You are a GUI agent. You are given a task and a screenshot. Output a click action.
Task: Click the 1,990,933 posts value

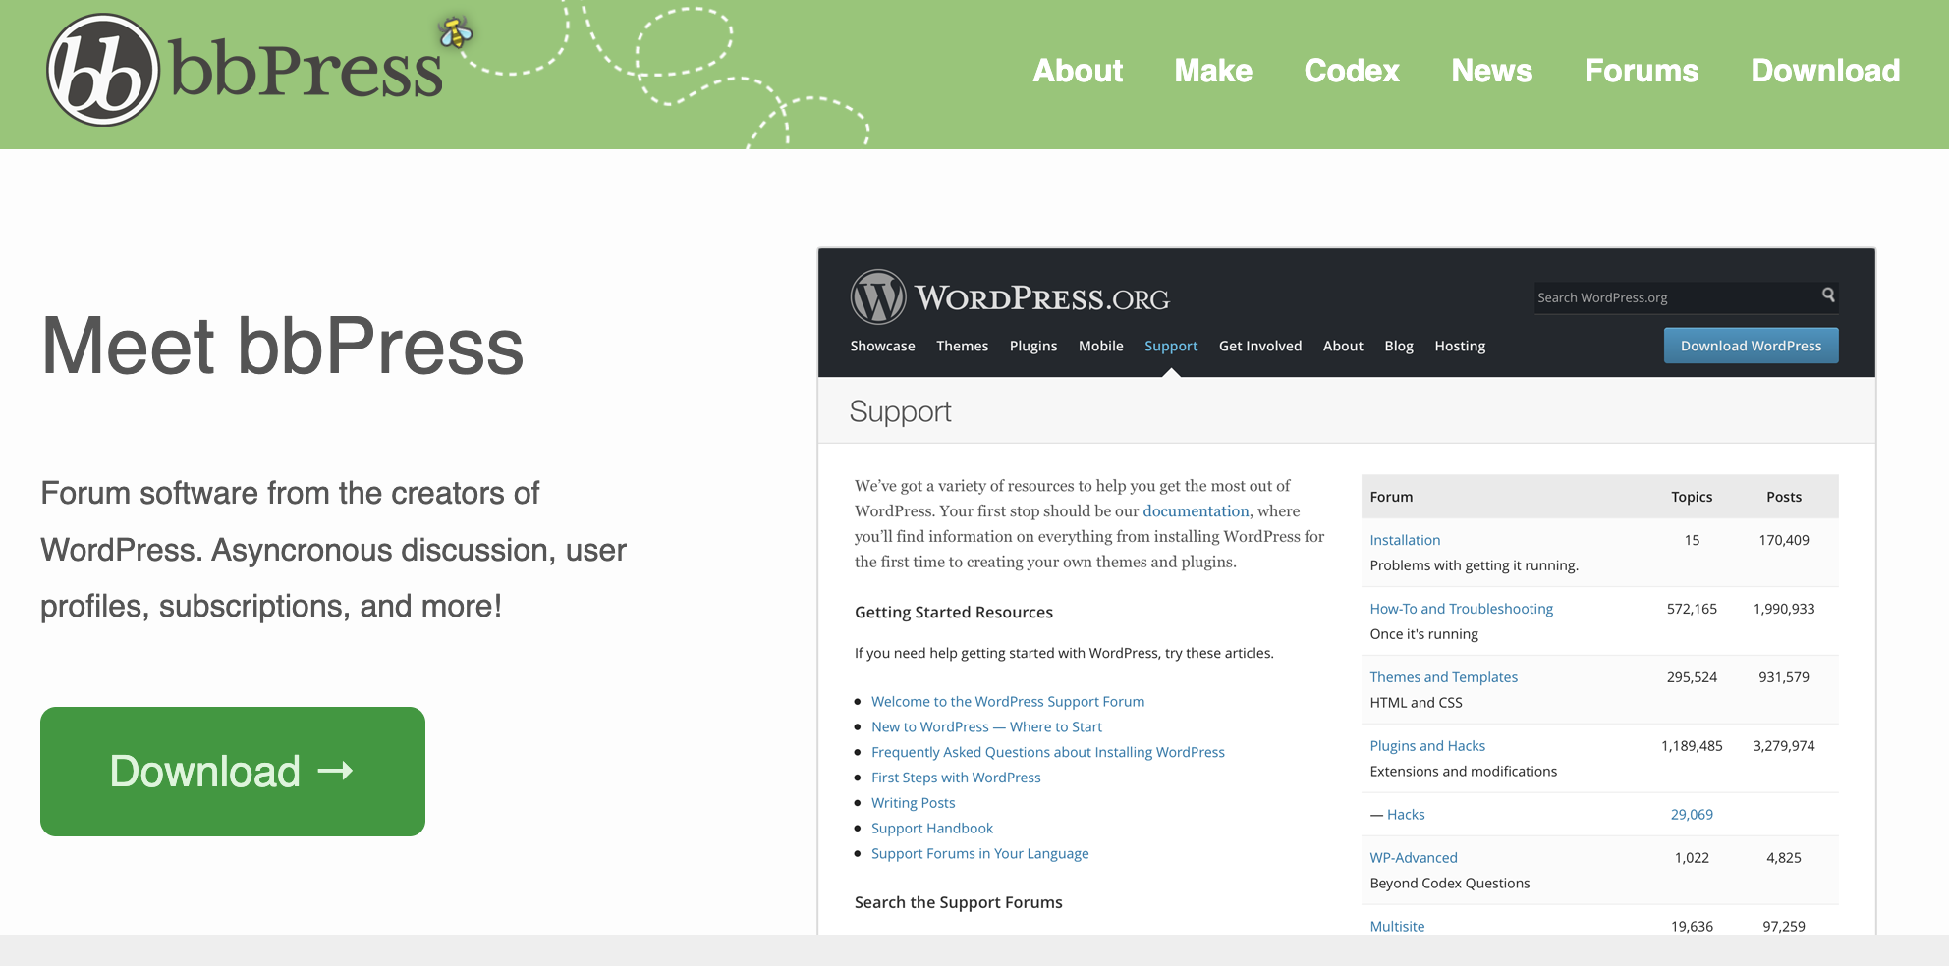click(x=1784, y=609)
